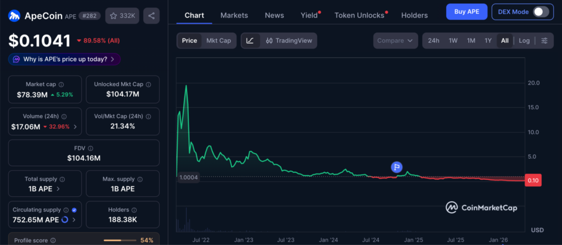Click the FDV info icon
The image size is (562, 245).
(91, 148)
